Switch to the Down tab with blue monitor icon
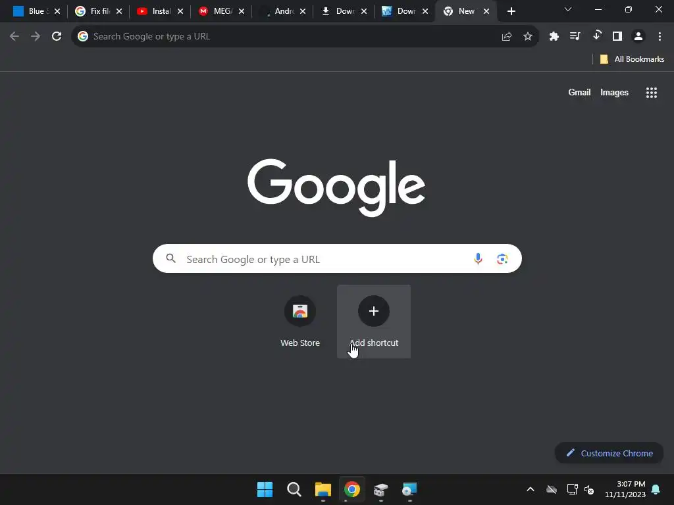This screenshot has width=674, height=505. pyautogui.click(x=405, y=12)
